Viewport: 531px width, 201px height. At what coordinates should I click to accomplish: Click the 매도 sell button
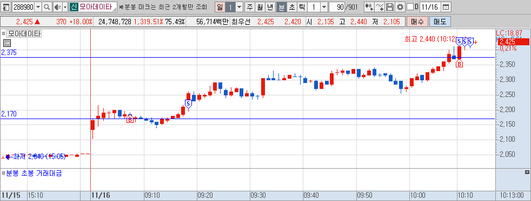point(440,22)
